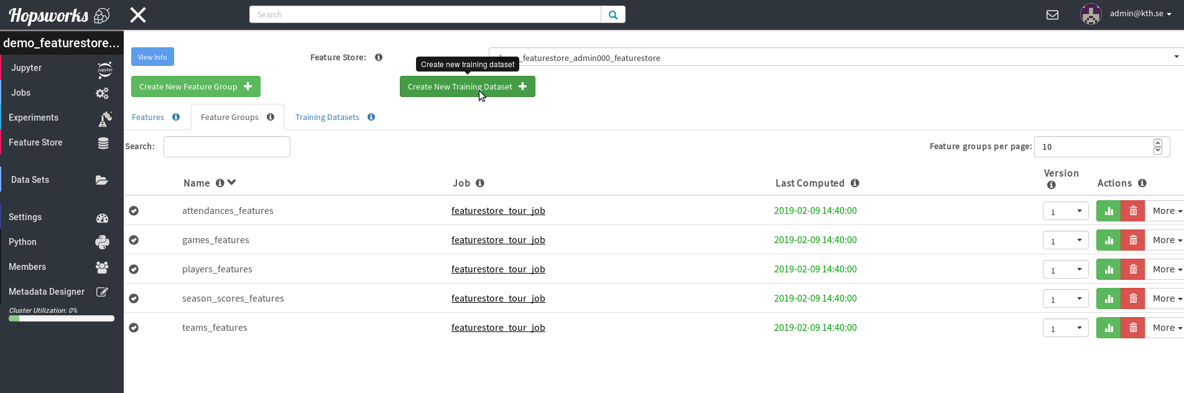Click Create New Training Dataset button
The height and width of the screenshot is (393, 1184).
(x=468, y=86)
